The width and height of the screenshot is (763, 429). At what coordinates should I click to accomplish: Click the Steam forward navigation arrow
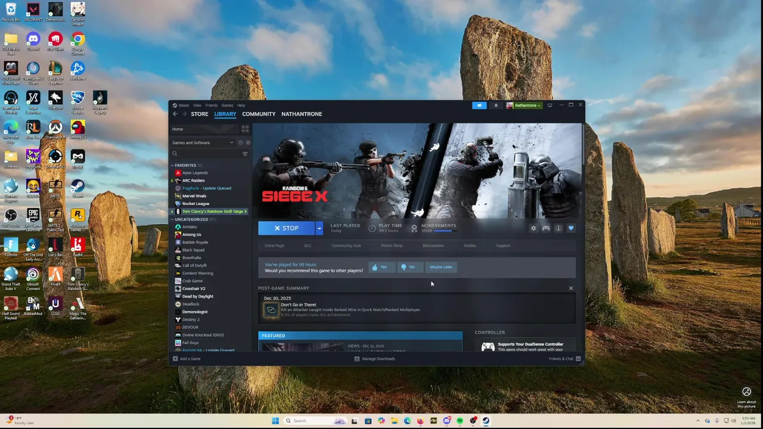click(x=184, y=114)
